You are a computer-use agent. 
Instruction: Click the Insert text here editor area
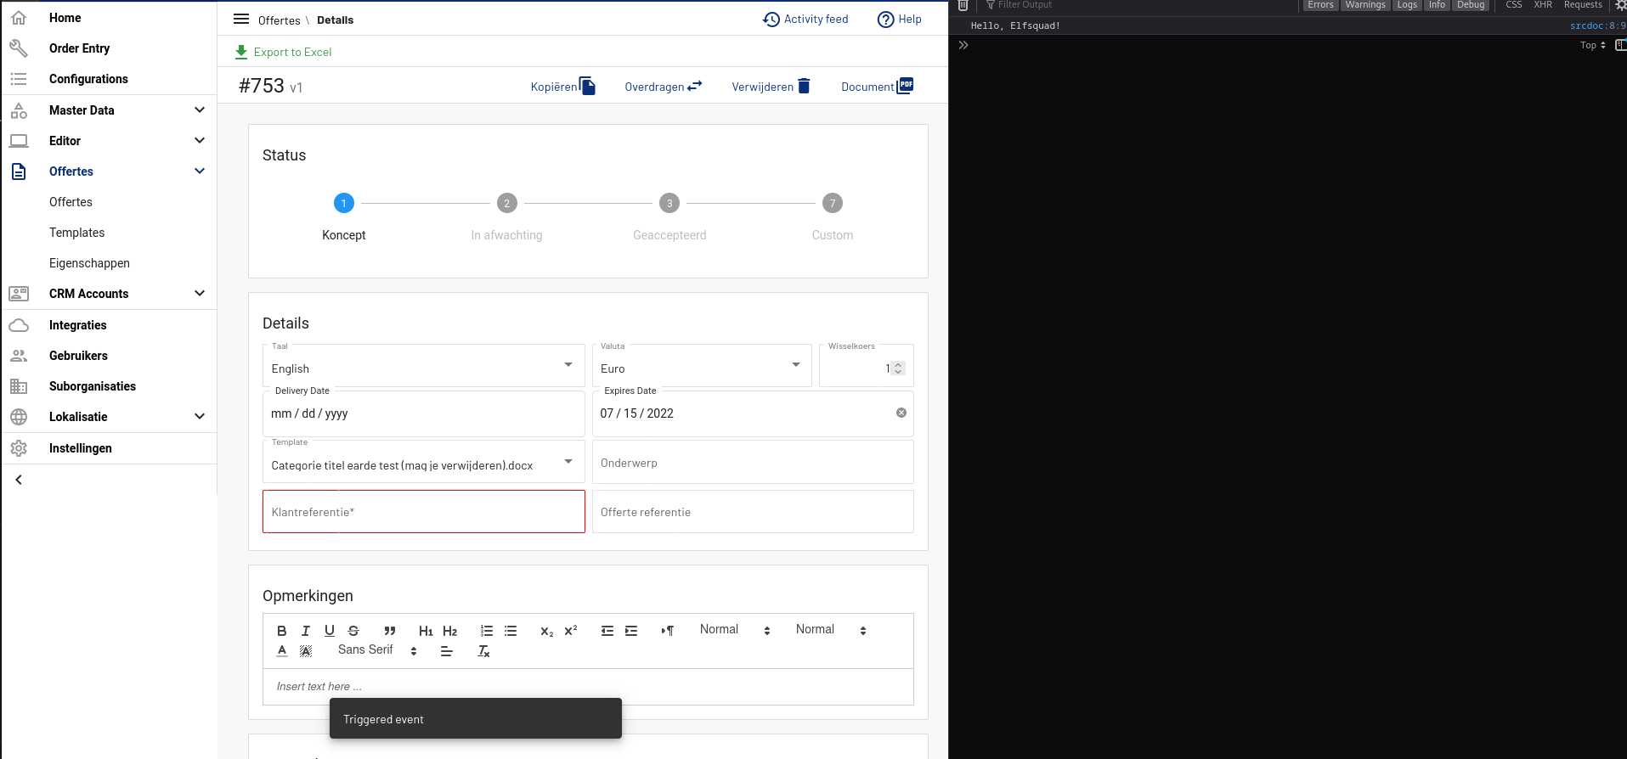(588, 686)
